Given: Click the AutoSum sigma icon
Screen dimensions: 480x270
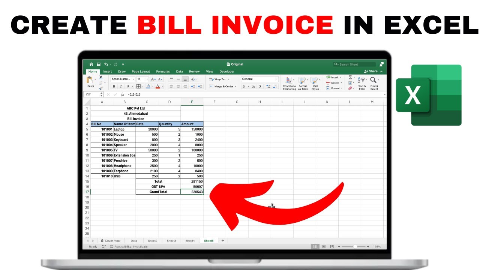Looking at the screenshot, I should (x=350, y=77).
